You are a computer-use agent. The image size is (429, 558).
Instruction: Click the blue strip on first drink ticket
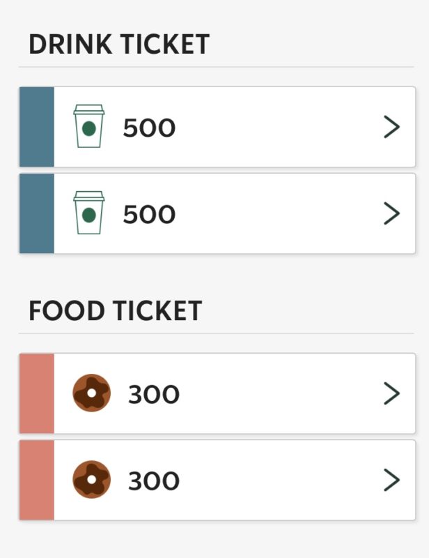click(37, 127)
